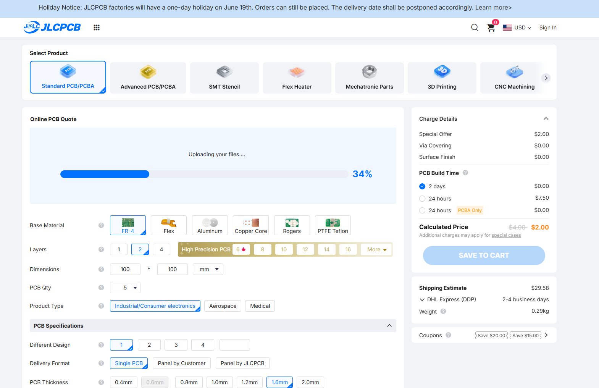
Task: Choose FR-4 base material
Action: 128,225
